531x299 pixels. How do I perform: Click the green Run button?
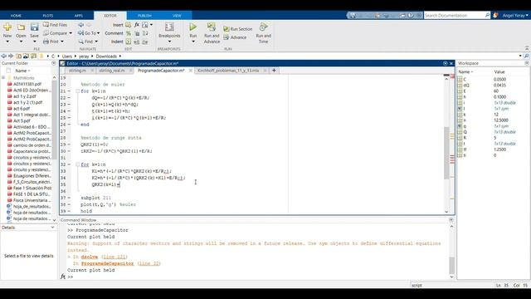[193, 27]
